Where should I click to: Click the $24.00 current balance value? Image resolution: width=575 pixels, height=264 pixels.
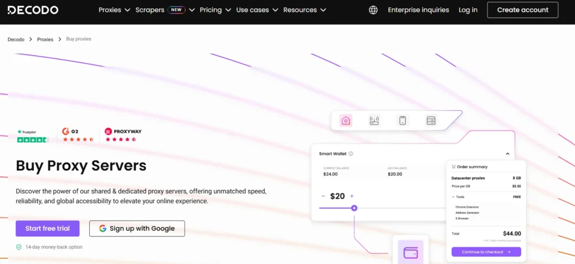[330, 174]
